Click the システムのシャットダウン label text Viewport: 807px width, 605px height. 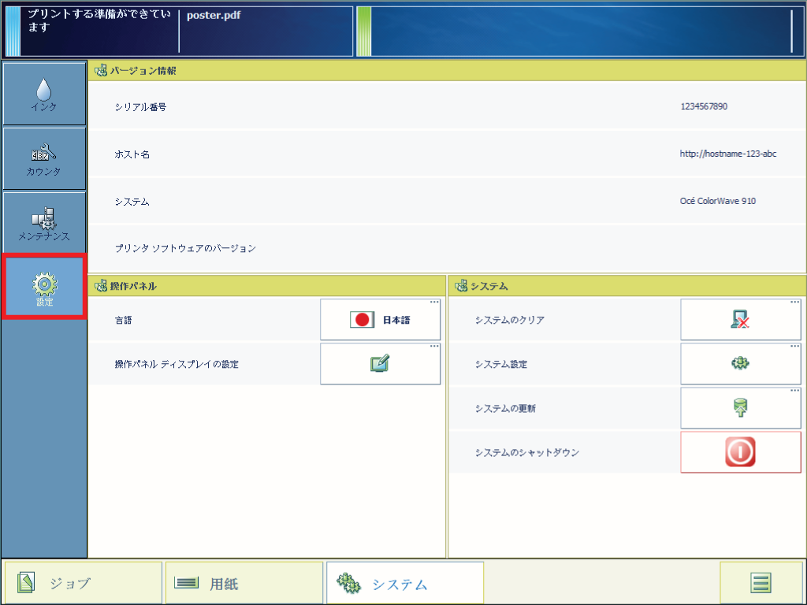pos(527,453)
